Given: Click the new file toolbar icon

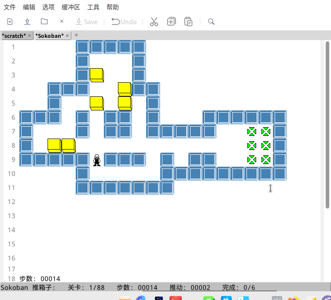Looking at the screenshot, I should coord(10,22).
